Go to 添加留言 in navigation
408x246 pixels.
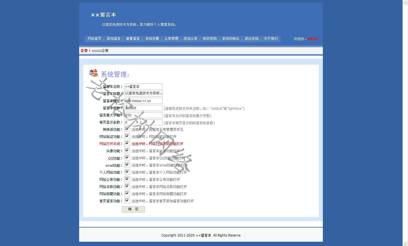coord(114,39)
